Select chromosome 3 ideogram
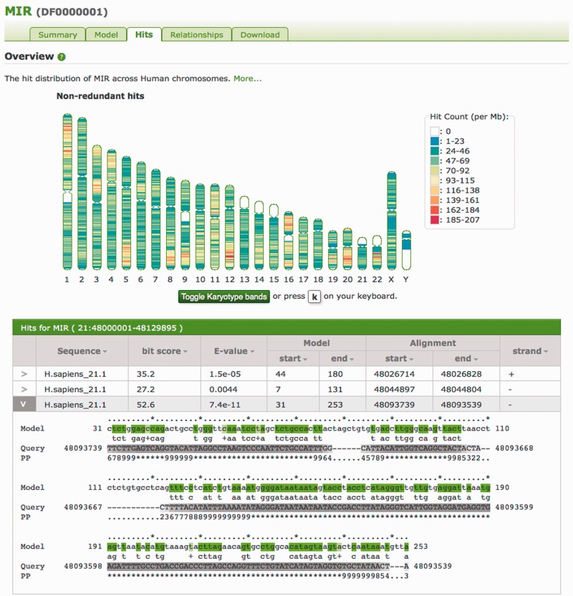 tap(97, 207)
